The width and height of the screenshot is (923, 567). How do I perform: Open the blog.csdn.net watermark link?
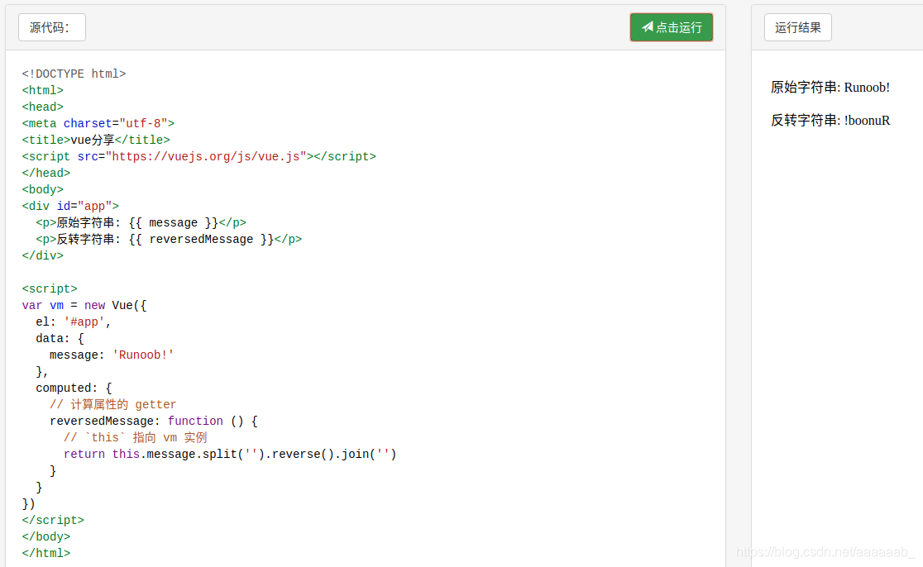point(825,552)
